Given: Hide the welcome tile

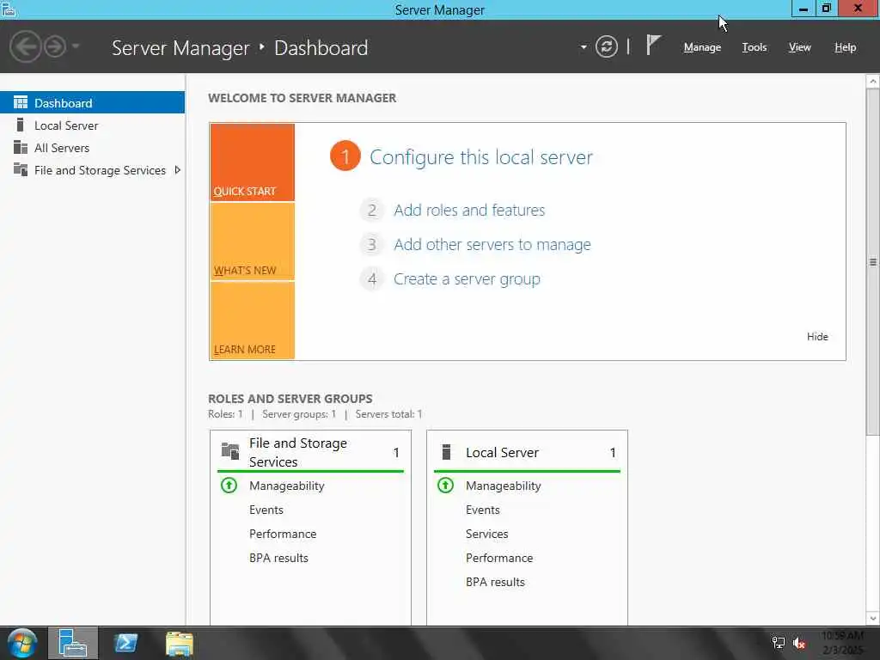Looking at the screenshot, I should (x=817, y=337).
